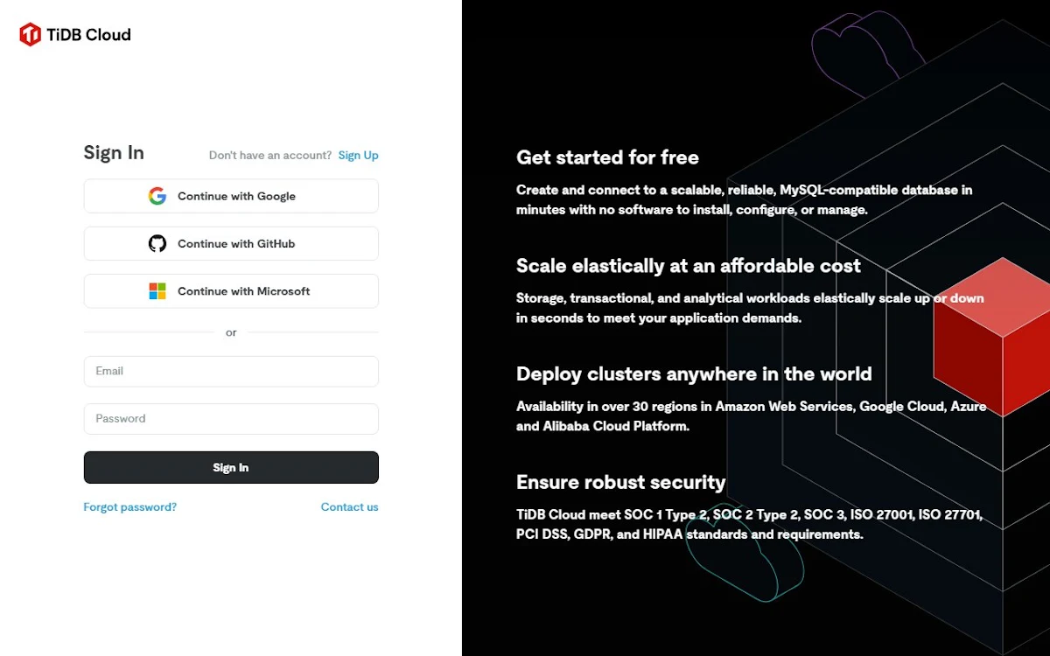Focus the Email input field
This screenshot has height=656, width=1050.
pyautogui.click(x=231, y=371)
